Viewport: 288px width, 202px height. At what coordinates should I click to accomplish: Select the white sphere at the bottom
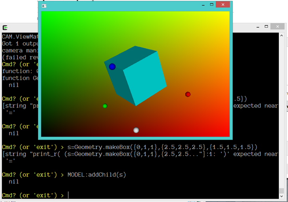(136, 130)
